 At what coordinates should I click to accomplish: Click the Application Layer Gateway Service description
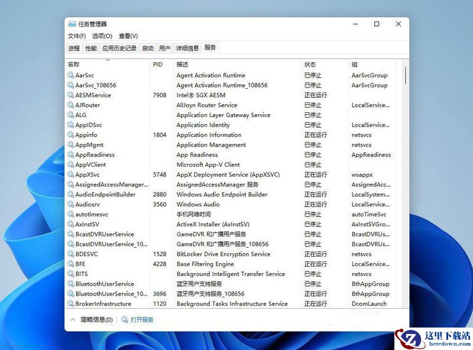point(223,115)
